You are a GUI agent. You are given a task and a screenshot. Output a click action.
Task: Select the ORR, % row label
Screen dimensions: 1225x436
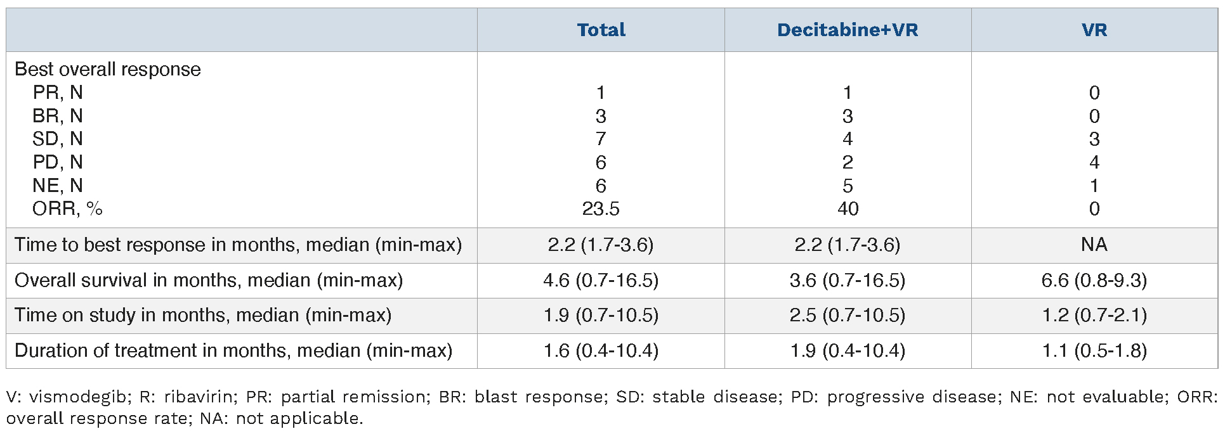point(67,208)
